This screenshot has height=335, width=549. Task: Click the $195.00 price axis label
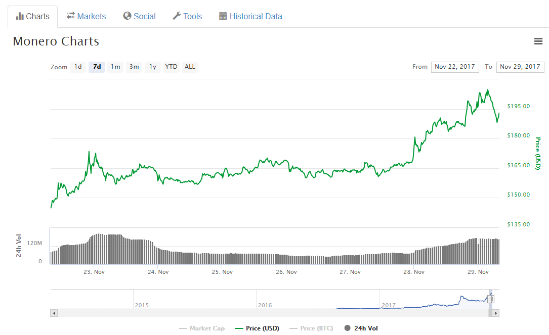519,106
